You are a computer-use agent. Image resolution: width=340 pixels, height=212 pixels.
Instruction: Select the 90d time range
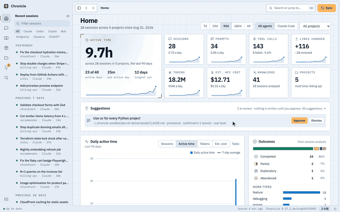pos(226,26)
